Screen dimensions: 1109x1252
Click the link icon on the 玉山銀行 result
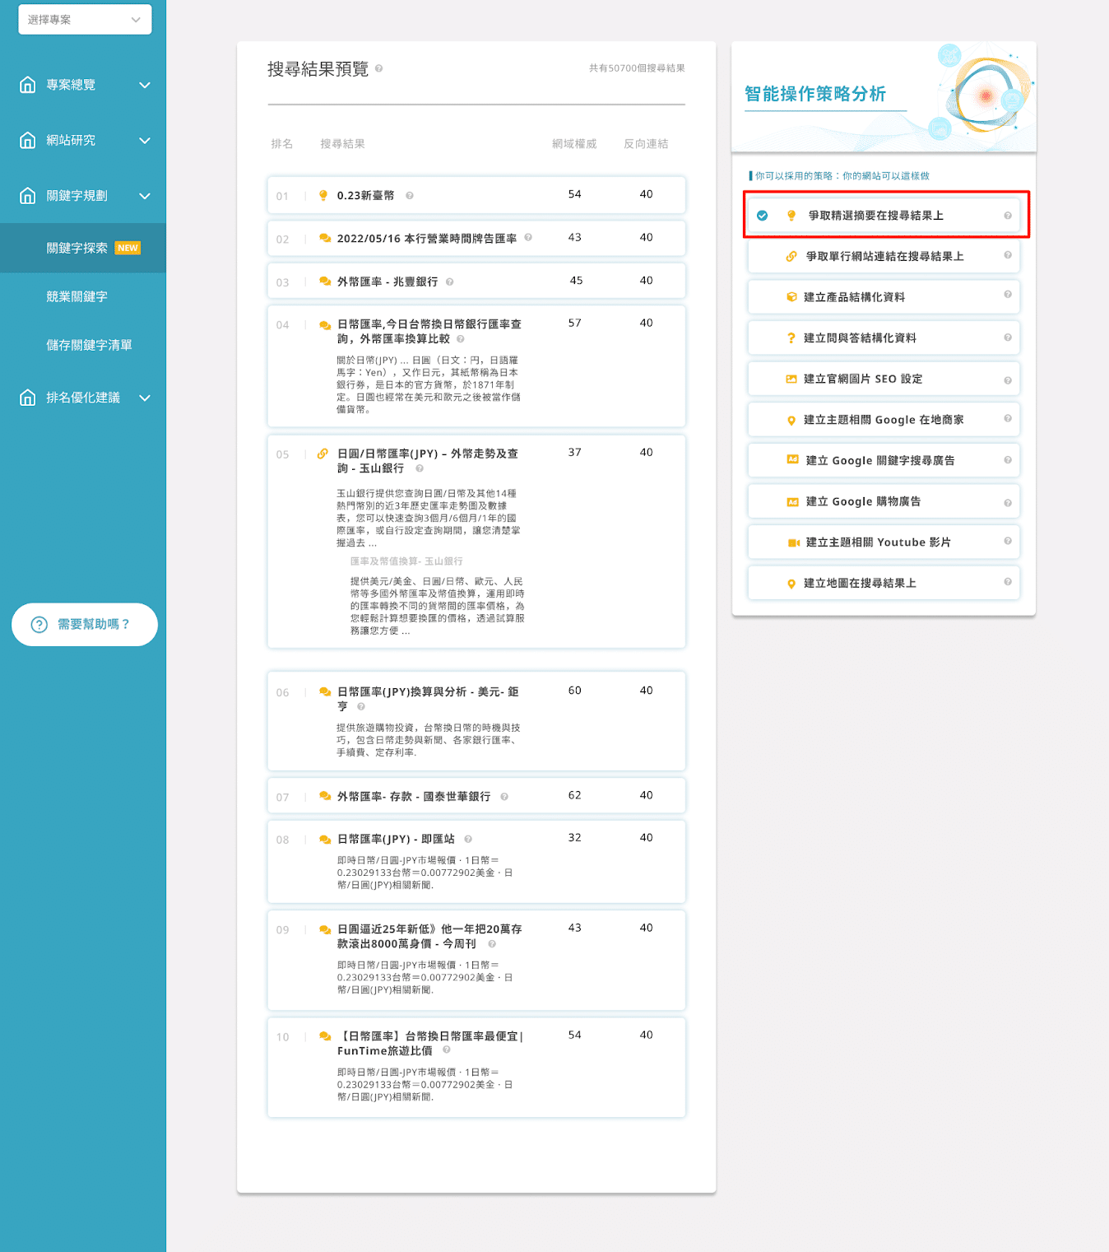[x=322, y=454]
